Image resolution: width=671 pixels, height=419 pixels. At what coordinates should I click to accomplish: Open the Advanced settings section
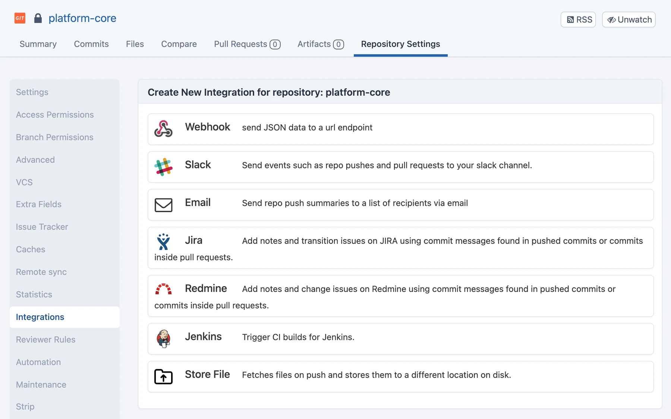(64, 160)
